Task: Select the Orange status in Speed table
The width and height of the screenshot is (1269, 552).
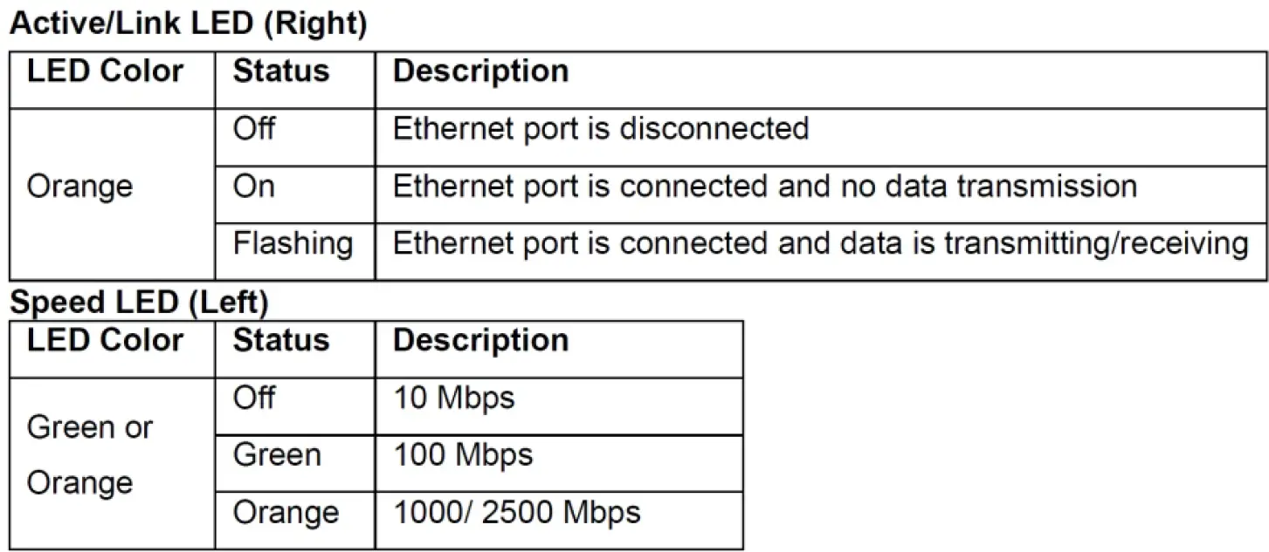Action: coord(286,512)
